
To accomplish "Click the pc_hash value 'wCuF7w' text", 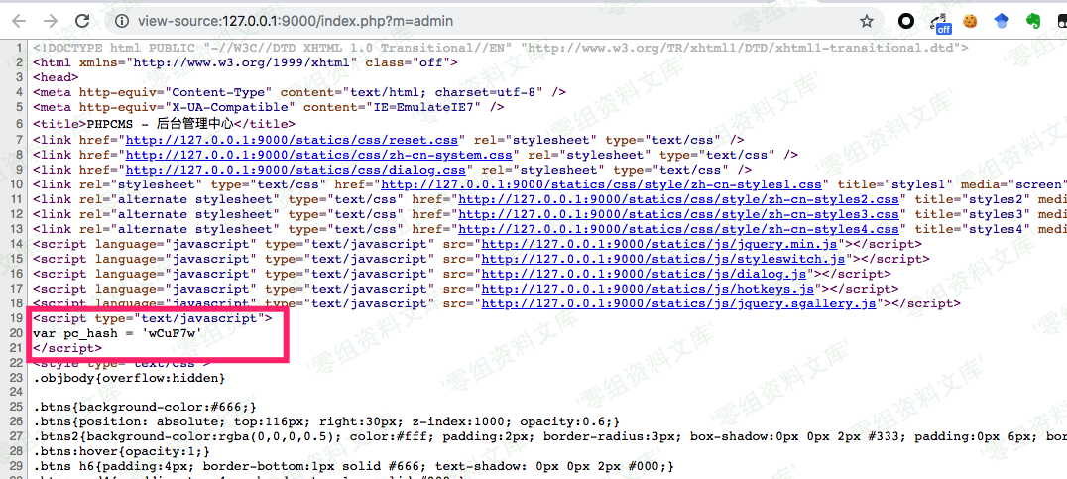I will tap(174, 333).
